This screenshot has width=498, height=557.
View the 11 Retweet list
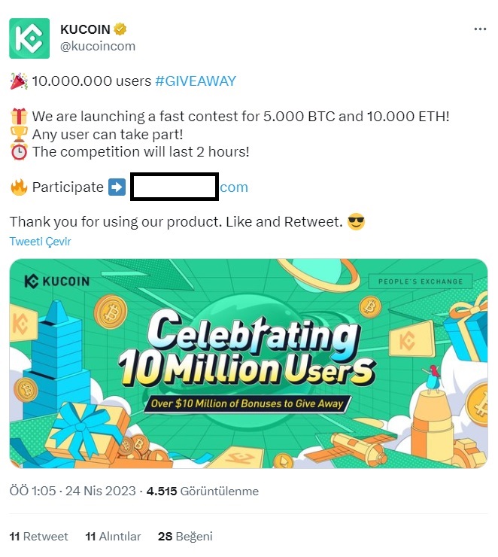tap(38, 537)
